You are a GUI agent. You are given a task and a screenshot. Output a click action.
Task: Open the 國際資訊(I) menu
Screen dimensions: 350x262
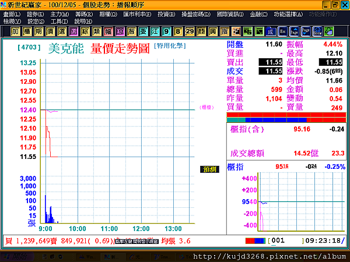click(x=230, y=15)
